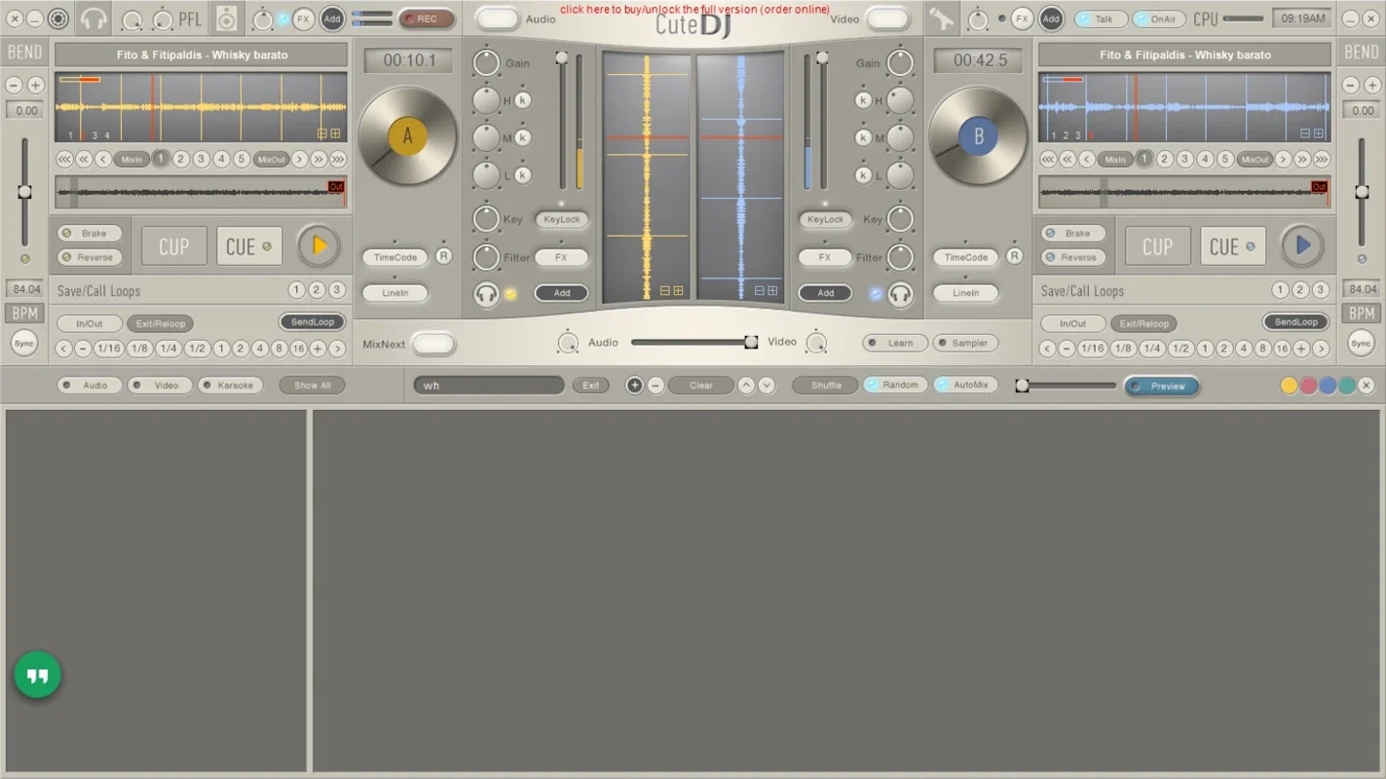
Task: Open the buy/unlock full version link
Action: pyautogui.click(x=695, y=9)
